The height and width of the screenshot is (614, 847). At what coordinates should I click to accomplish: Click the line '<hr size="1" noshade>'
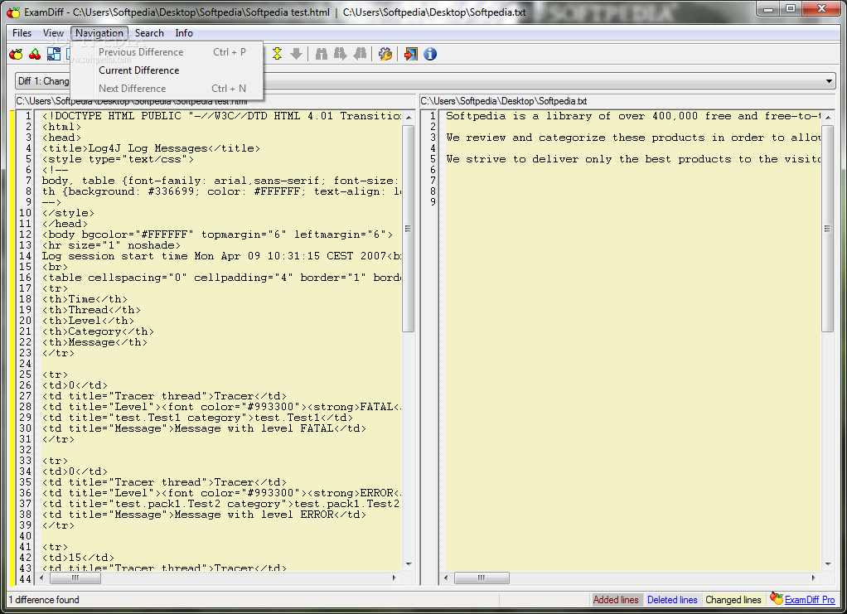(111, 244)
